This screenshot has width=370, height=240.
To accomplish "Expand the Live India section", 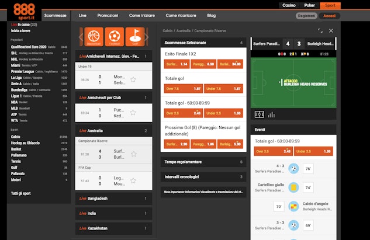I will [114, 213].
